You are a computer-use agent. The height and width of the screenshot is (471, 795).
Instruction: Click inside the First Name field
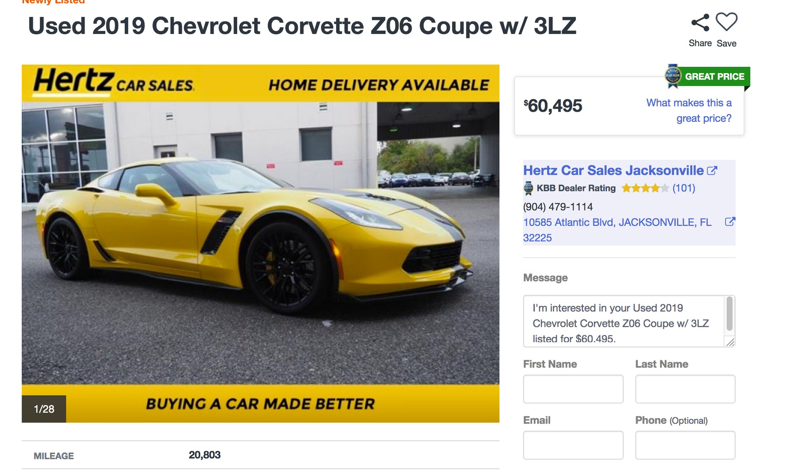click(573, 389)
